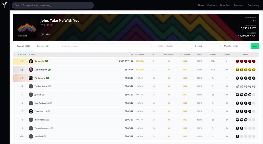
Task: Click The Fat Bastid's player name
Action: click(x=41, y=86)
